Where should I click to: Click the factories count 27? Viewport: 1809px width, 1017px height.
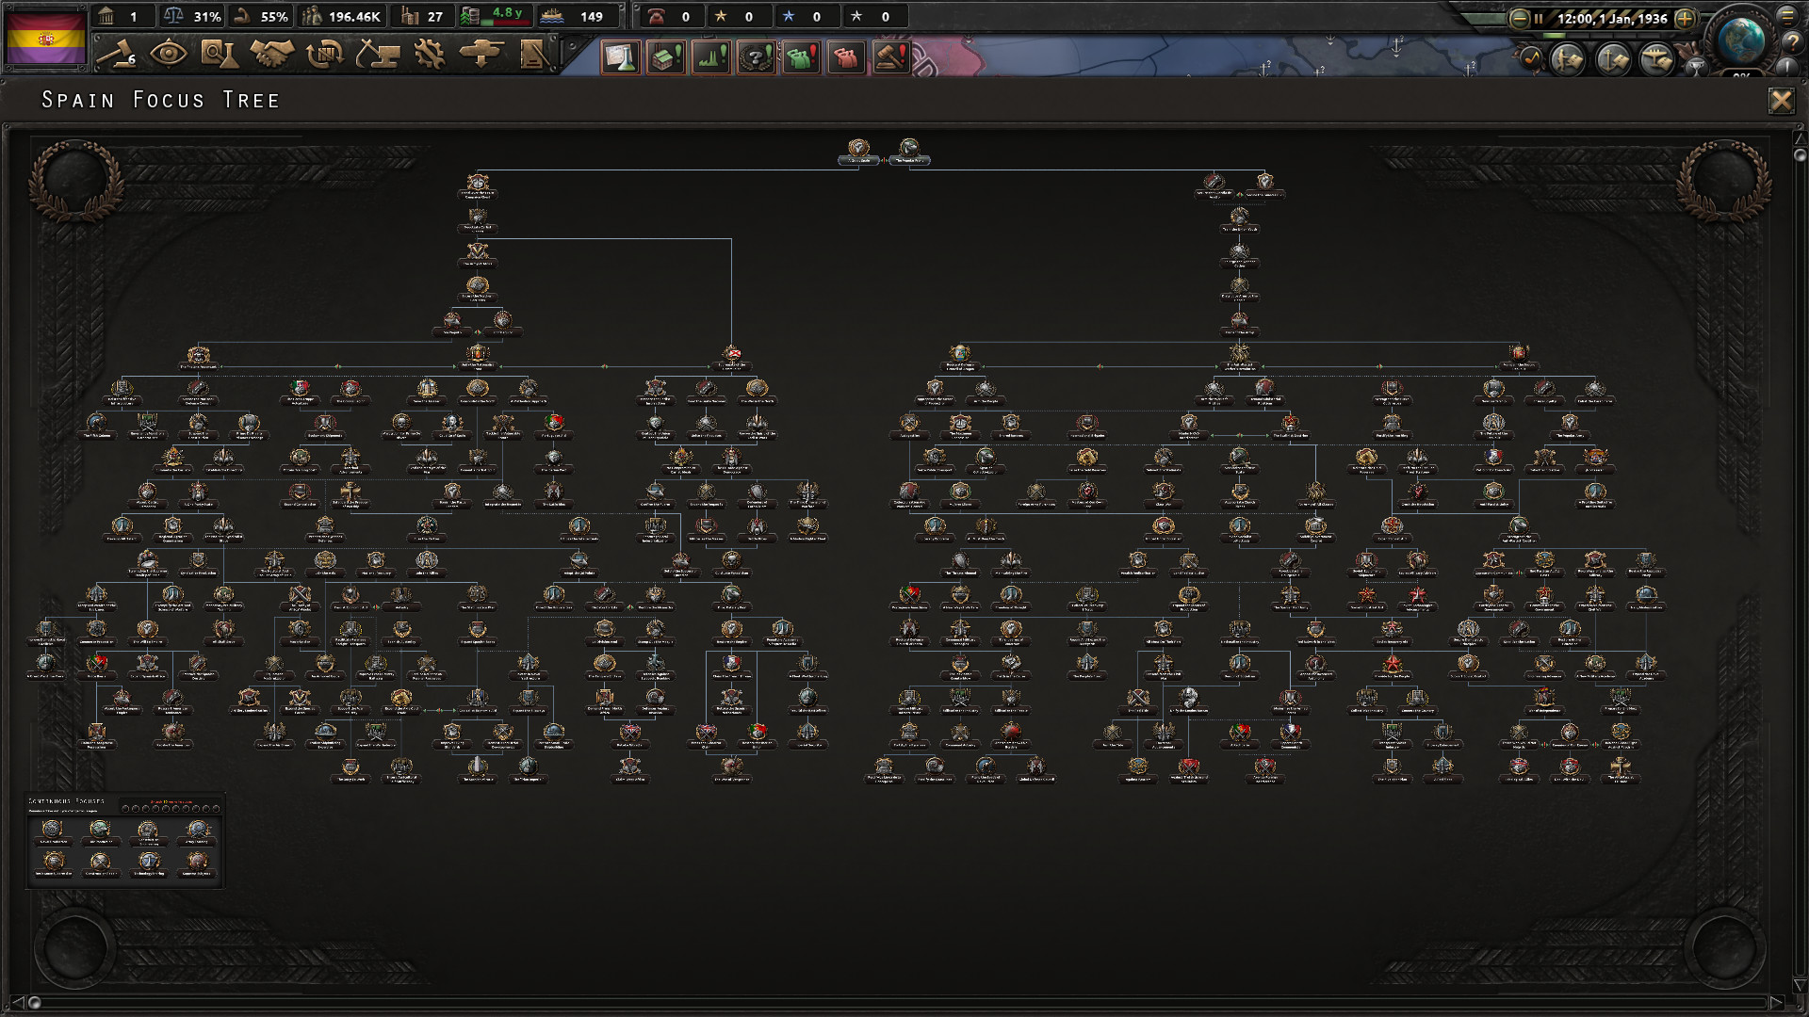click(422, 16)
